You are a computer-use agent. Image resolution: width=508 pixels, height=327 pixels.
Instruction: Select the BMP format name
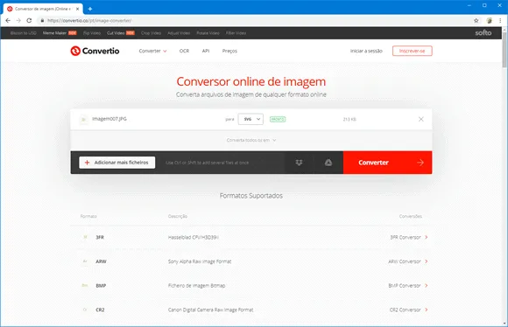coord(101,285)
